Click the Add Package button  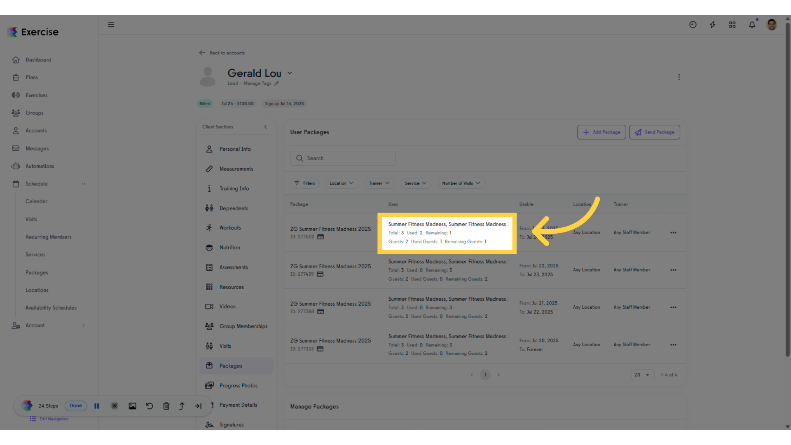click(601, 132)
